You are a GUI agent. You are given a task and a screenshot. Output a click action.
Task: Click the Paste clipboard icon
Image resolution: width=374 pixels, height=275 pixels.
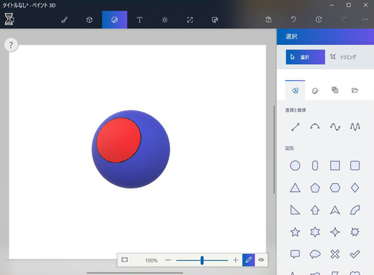[x=268, y=19]
